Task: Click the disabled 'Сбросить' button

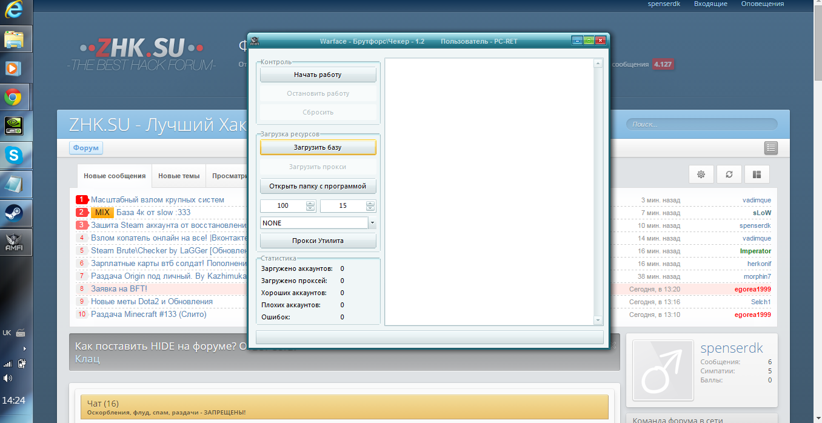Action: pos(318,112)
